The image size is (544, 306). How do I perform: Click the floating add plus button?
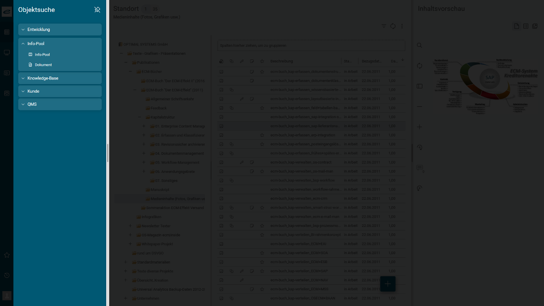(x=388, y=284)
